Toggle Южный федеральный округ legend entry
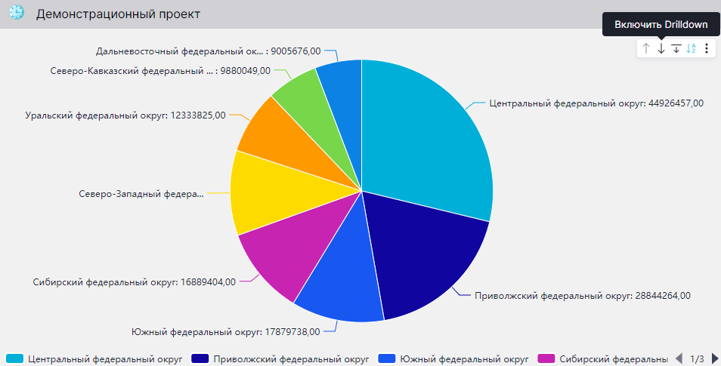The height and width of the screenshot is (366, 721). click(463, 359)
